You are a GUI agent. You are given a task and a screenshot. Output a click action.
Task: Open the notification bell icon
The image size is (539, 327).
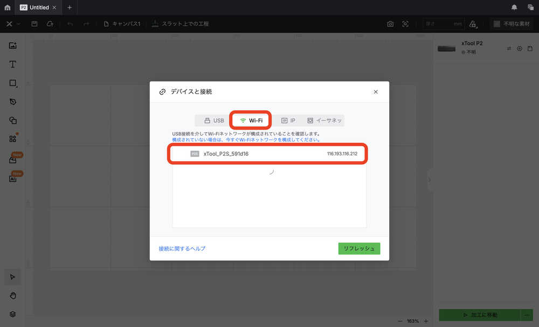pyautogui.click(x=514, y=8)
